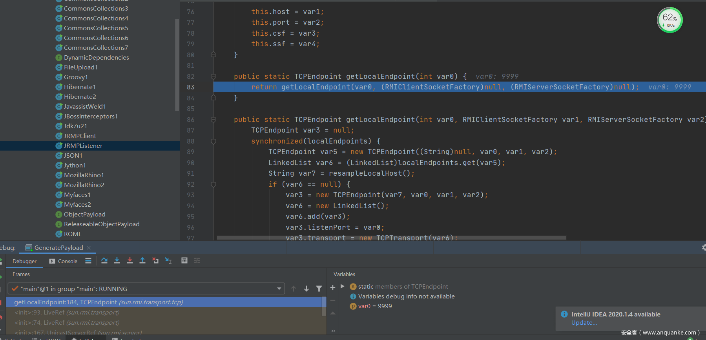Click the Drop Frame icon

pyautogui.click(x=155, y=261)
